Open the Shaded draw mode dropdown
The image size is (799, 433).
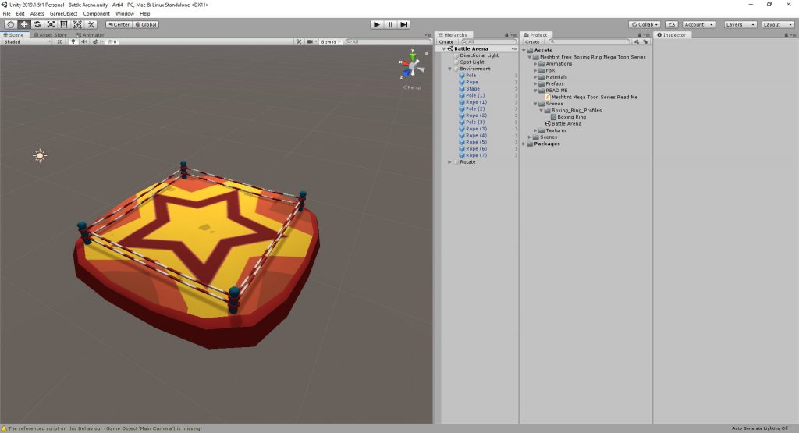[27, 42]
